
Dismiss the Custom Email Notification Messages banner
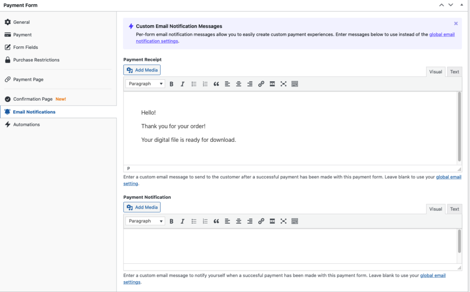click(x=456, y=23)
